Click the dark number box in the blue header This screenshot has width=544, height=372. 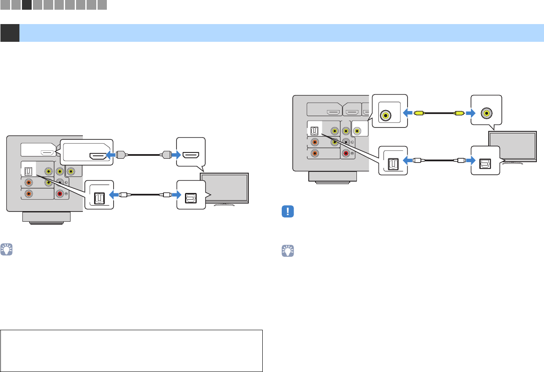pos(10,33)
